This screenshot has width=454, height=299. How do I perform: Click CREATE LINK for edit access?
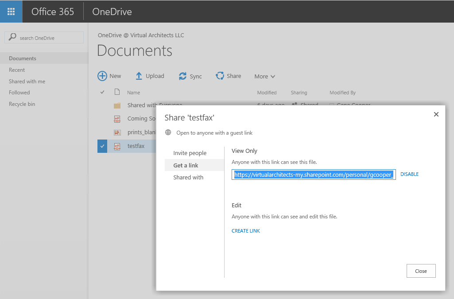click(246, 231)
